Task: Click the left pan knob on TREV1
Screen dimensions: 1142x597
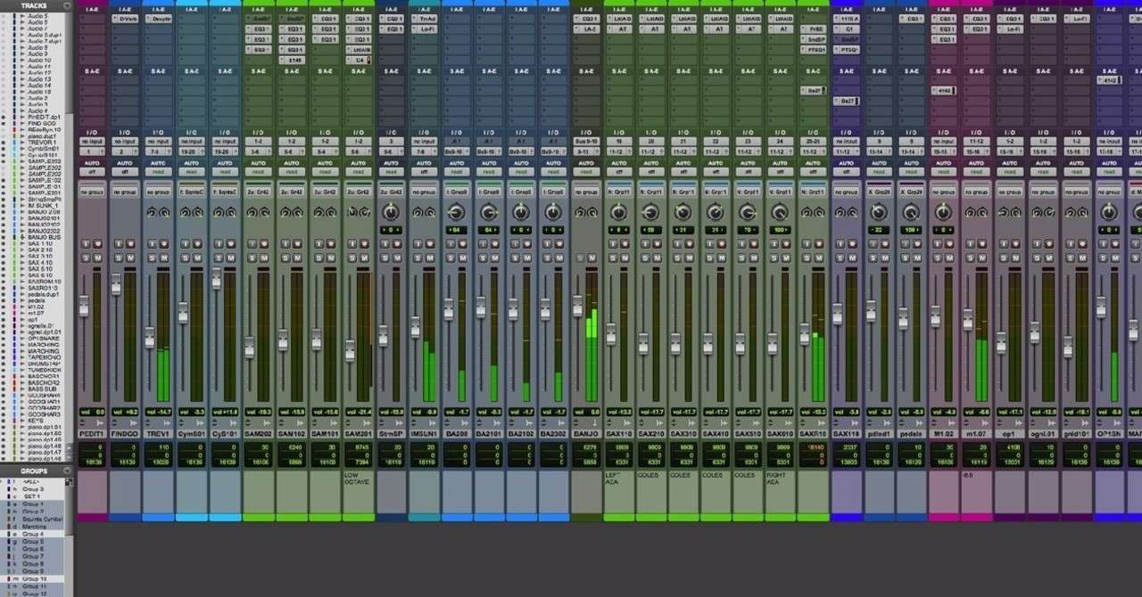Action: tap(152, 212)
